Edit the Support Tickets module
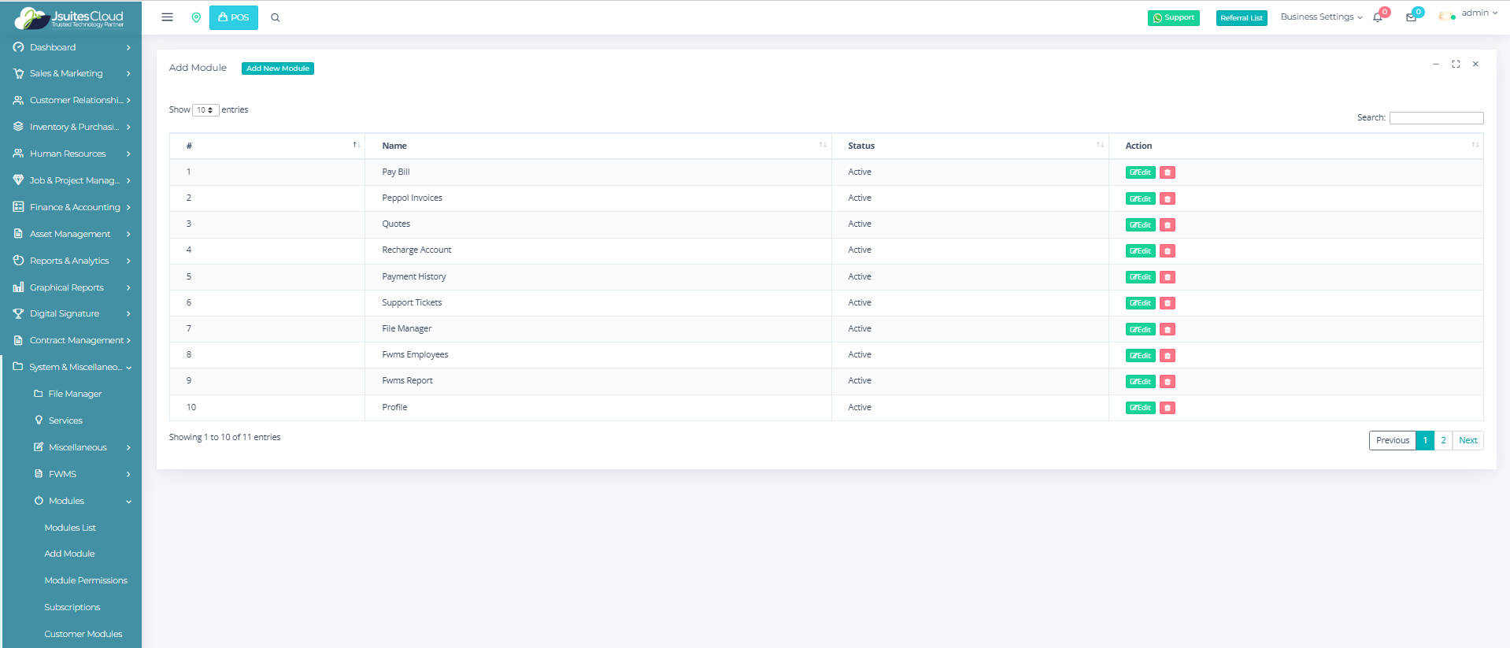Image resolution: width=1510 pixels, height=648 pixels. [x=1140, y=303]
